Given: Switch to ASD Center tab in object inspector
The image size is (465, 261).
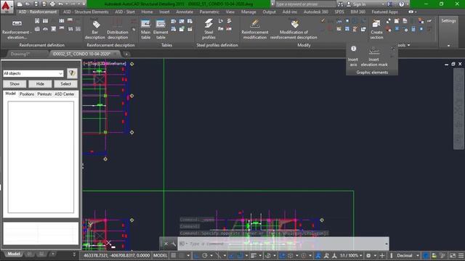Looking at the screenshot, I should [65, 94].
